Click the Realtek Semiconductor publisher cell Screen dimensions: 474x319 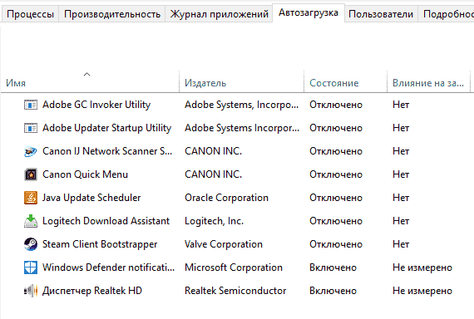(x=235, y=291)
